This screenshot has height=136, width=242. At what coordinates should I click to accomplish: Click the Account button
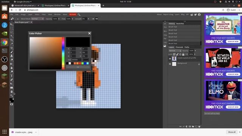pyautogui.click(x=73, y=14)
